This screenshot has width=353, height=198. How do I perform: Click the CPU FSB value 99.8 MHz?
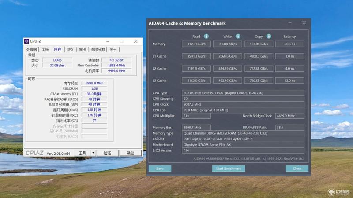pos(243,110)
